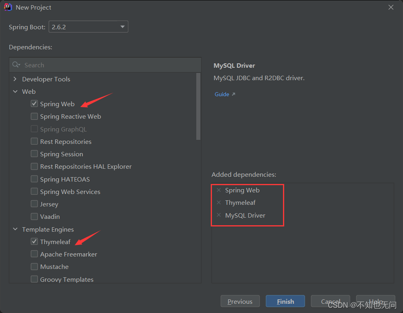
Task: Uncheck the Spring Web checkbox
Action: pyautogui.click(x=34, y=104)
